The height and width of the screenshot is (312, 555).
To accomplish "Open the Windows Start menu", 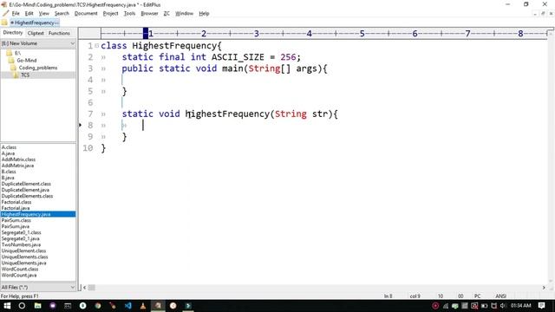I will [7, 306].
